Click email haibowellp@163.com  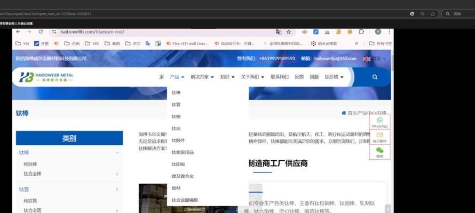(335, 59)
